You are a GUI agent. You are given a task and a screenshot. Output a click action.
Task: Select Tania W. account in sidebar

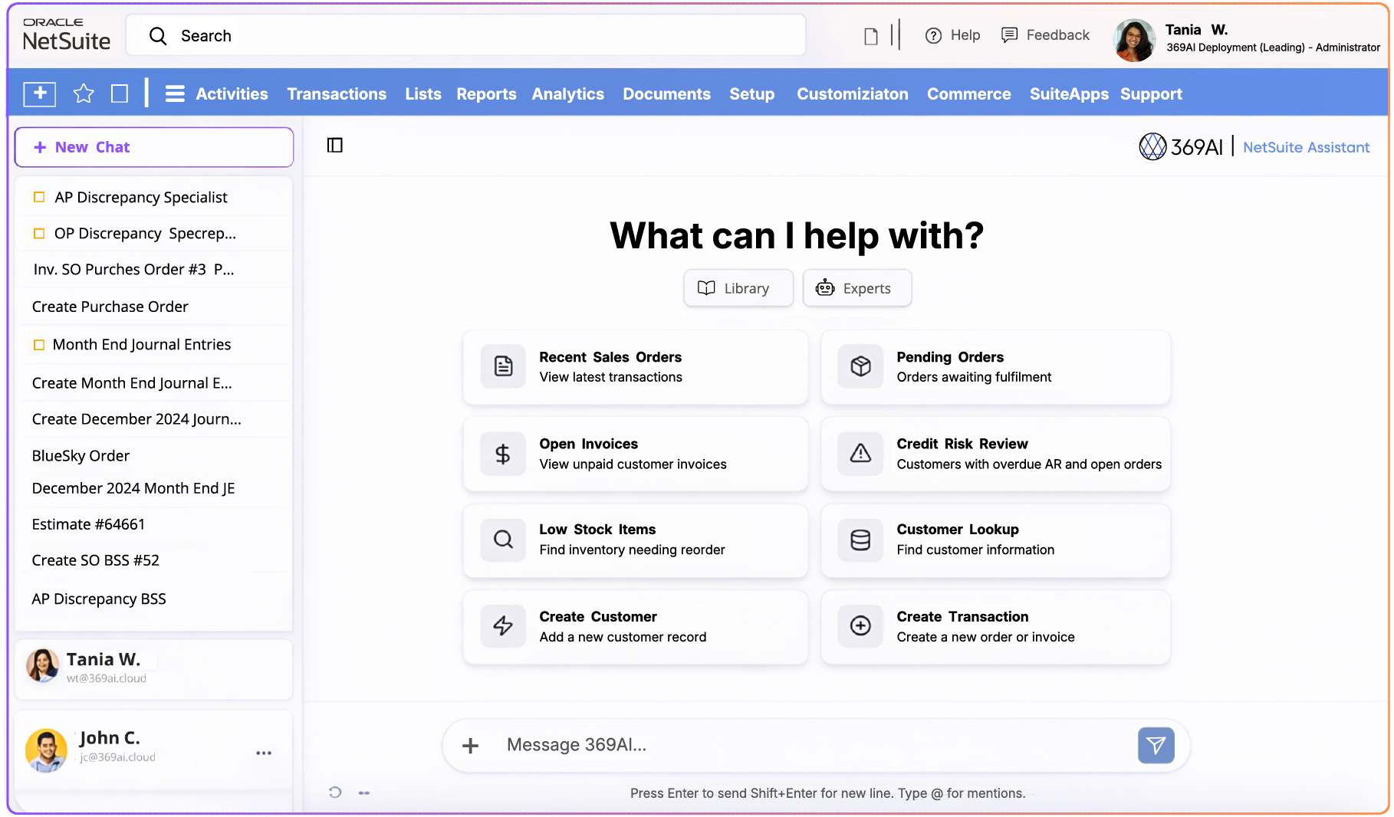click(x=154, y=668)
